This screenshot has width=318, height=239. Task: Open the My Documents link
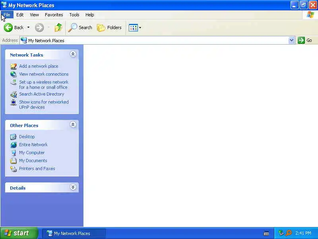click(33, 161)
